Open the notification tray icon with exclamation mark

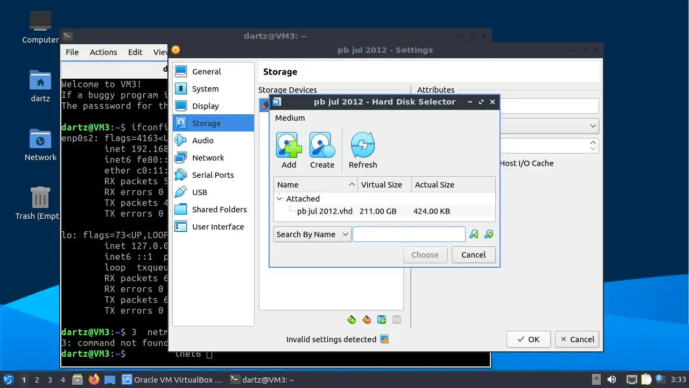[660, 379]
